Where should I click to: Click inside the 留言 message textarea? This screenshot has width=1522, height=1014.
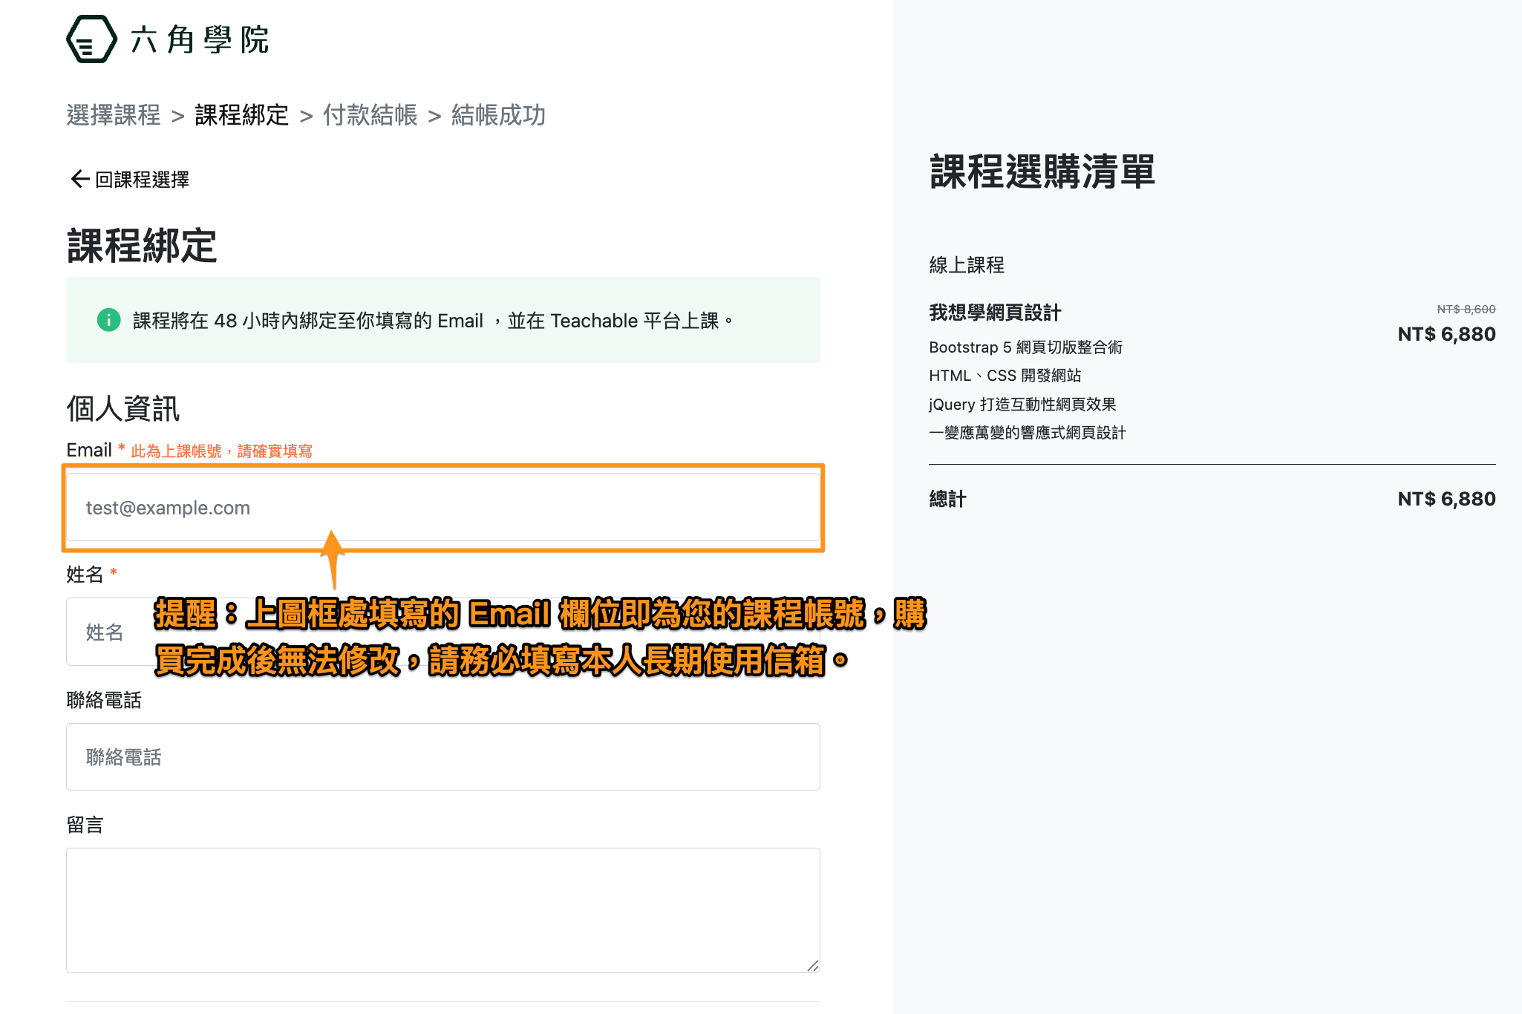click(x=442, y=909)
